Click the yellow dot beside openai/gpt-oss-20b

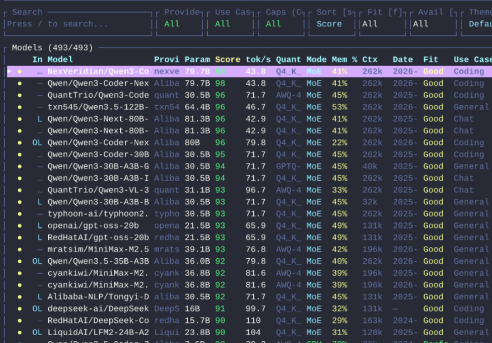[x=20, y=226]
